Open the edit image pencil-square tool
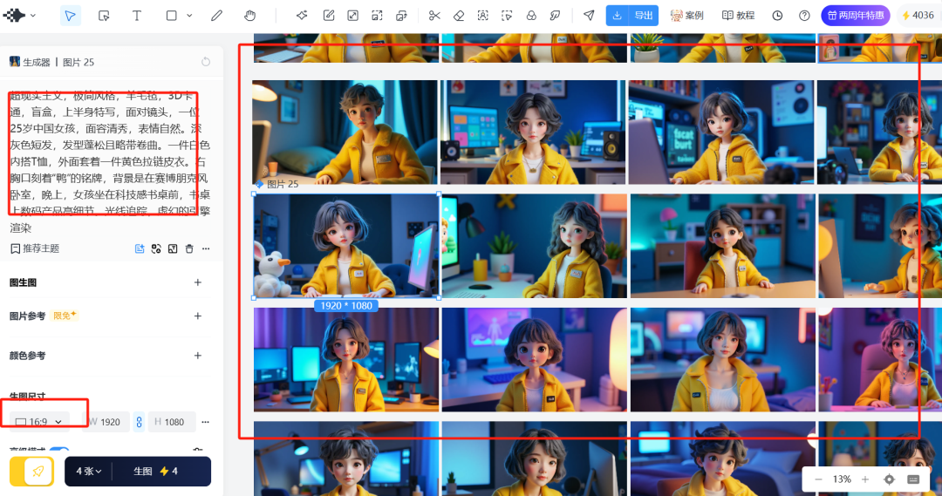Screen dimensions: 942x496 329,16
